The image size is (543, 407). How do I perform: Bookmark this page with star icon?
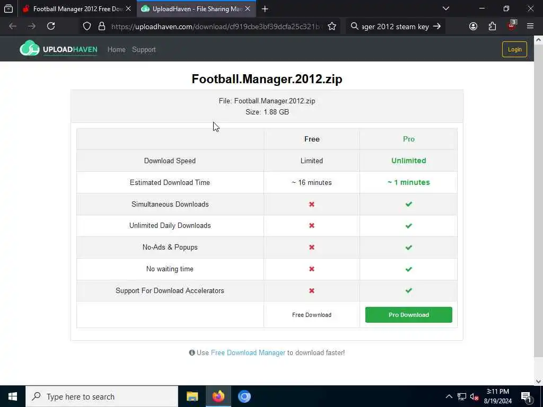(x=332, y=26)
